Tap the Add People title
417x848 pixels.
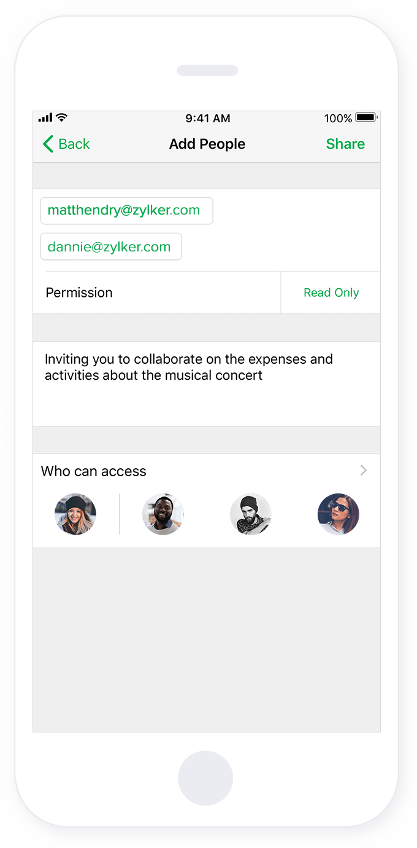(x=207, y=144)
